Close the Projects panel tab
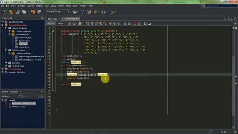This screenshot has width=238, height=134. [11, 18]
